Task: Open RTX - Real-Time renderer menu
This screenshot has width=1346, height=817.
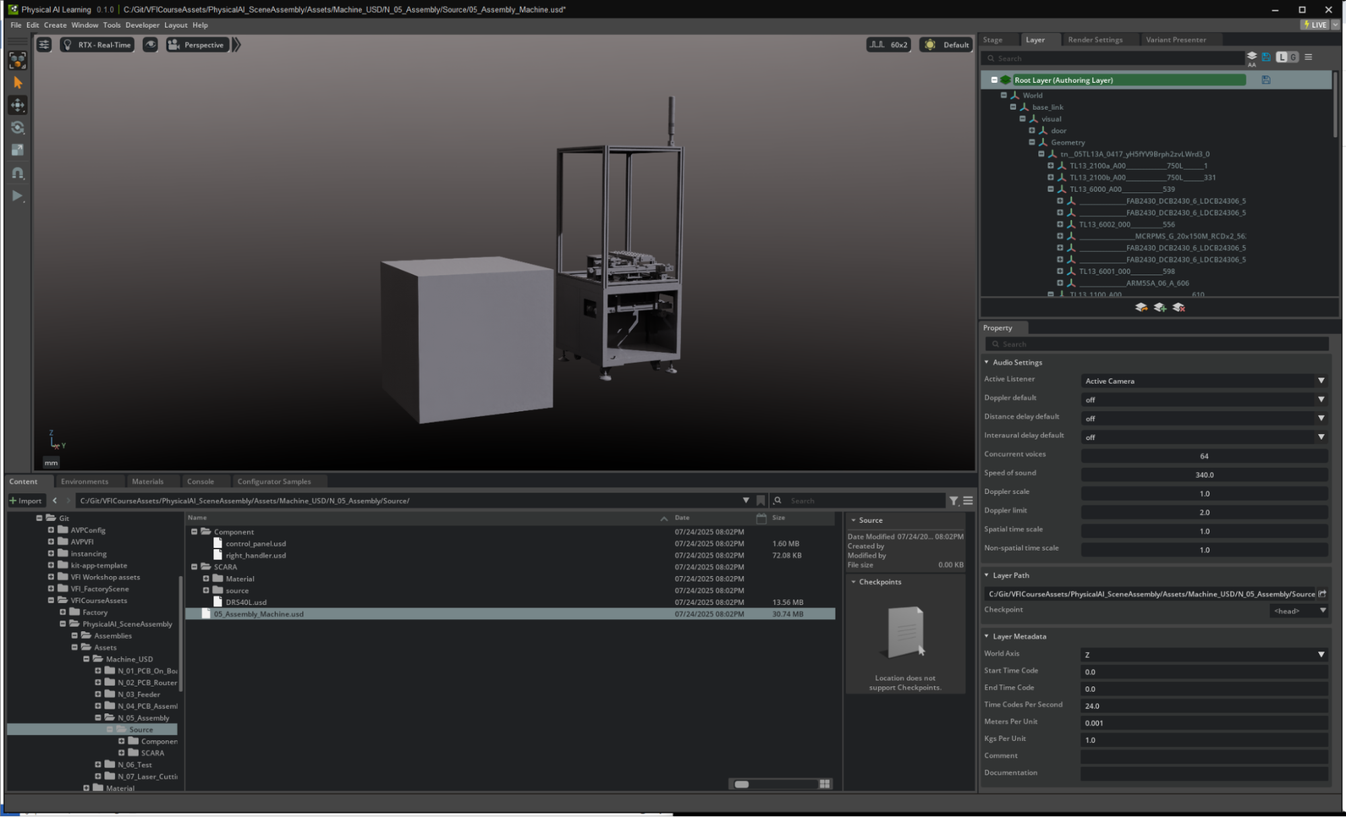Action: tap(98, 45)
